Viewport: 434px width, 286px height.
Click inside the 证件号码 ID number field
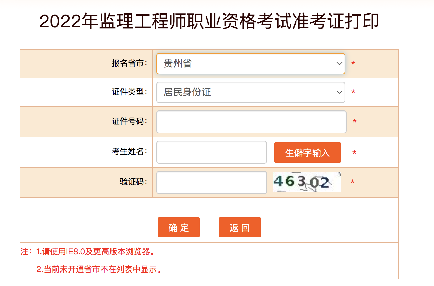[x=250, y=121]
